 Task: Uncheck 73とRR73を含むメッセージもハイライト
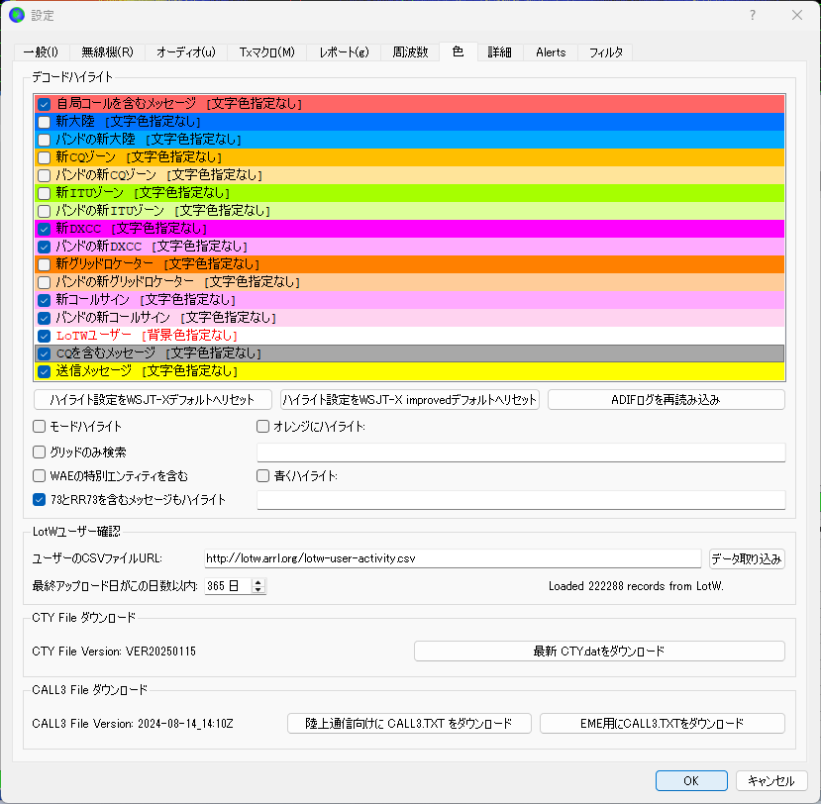click(x=40, y=500)
